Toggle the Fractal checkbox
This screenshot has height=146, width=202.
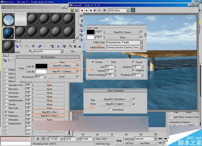tap(133, 62)
